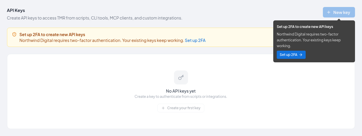This screenshot has height=136, width=362.
Task: Click the description mentioning CLI tools and MCP clients
Action: click(x=95, y=18)
